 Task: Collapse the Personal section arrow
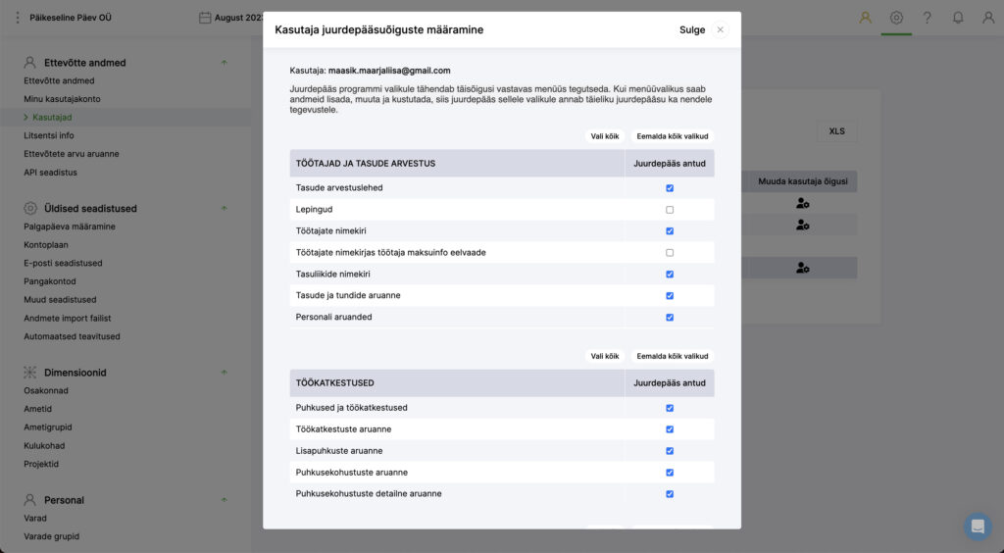coord(225,499)
